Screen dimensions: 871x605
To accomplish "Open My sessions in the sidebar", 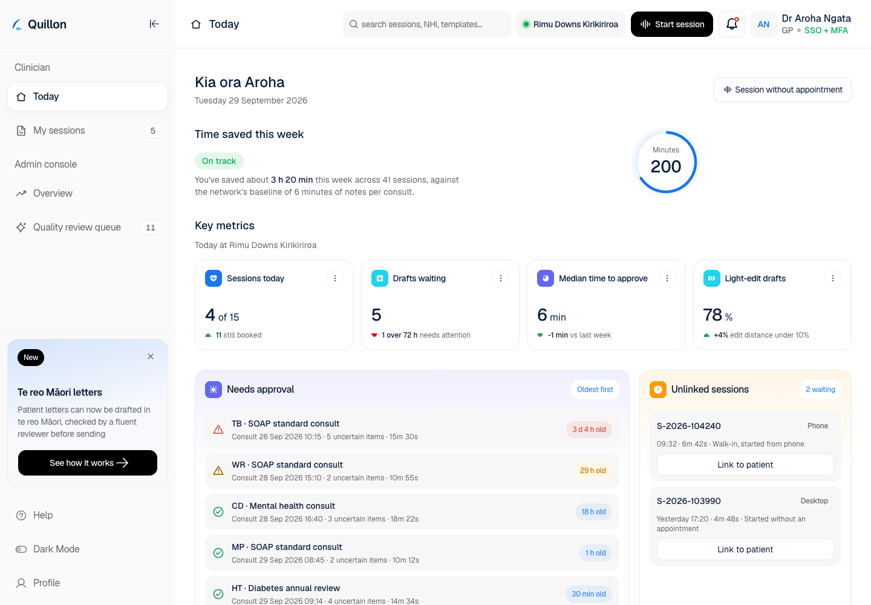I will click(88, 131).
